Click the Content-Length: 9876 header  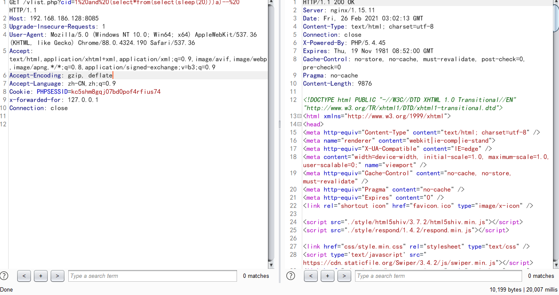(x=337, y=84)
